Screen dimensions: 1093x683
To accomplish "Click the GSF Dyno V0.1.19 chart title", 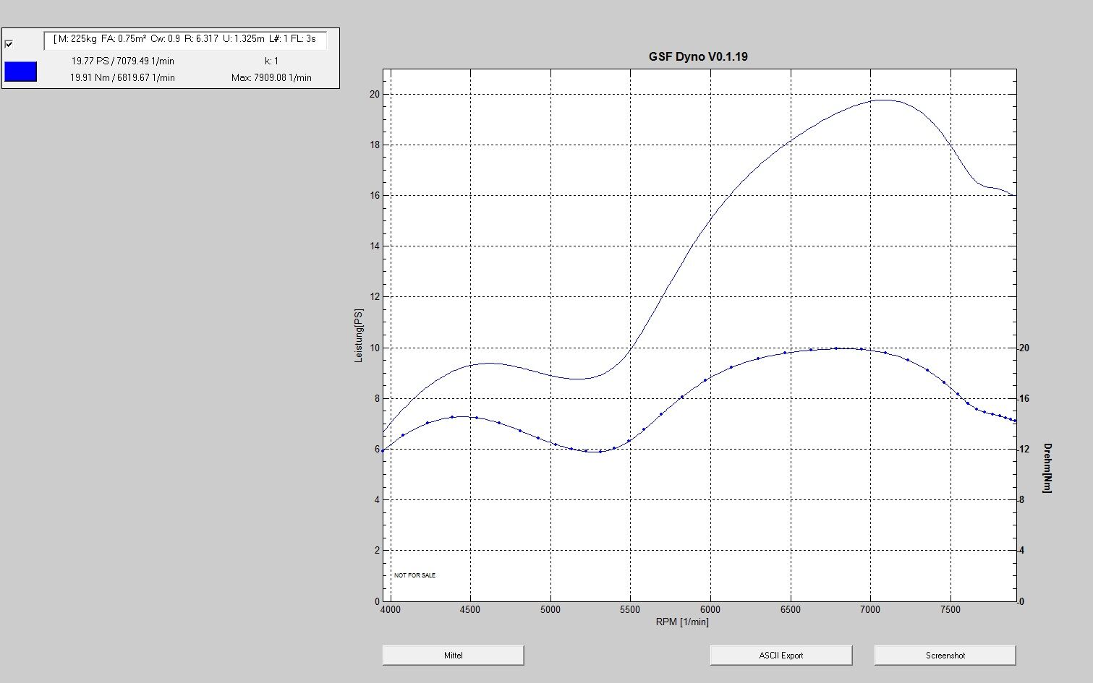I will [698, 56].
